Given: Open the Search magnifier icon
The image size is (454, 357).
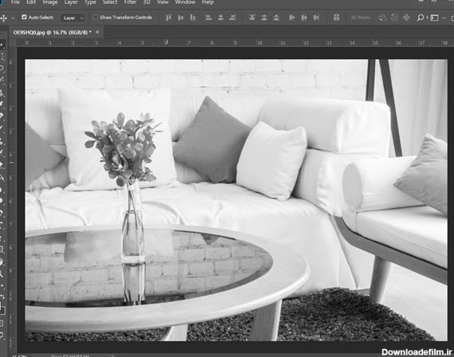Looking at the screenshot, I should 420,18.
